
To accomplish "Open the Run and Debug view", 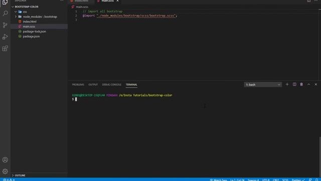I will tap(5, 37).
